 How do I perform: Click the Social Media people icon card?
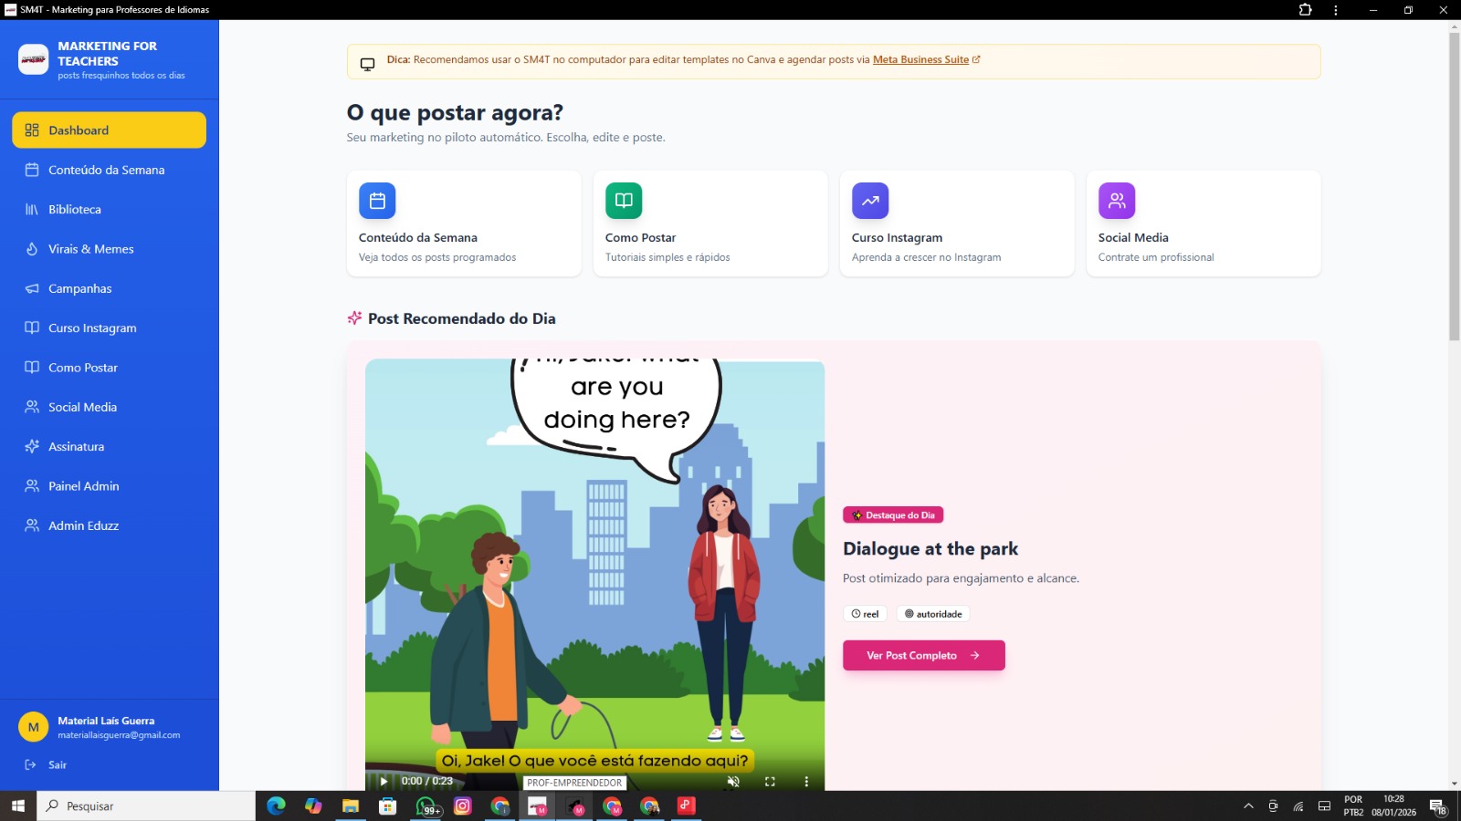(1117, 201)
